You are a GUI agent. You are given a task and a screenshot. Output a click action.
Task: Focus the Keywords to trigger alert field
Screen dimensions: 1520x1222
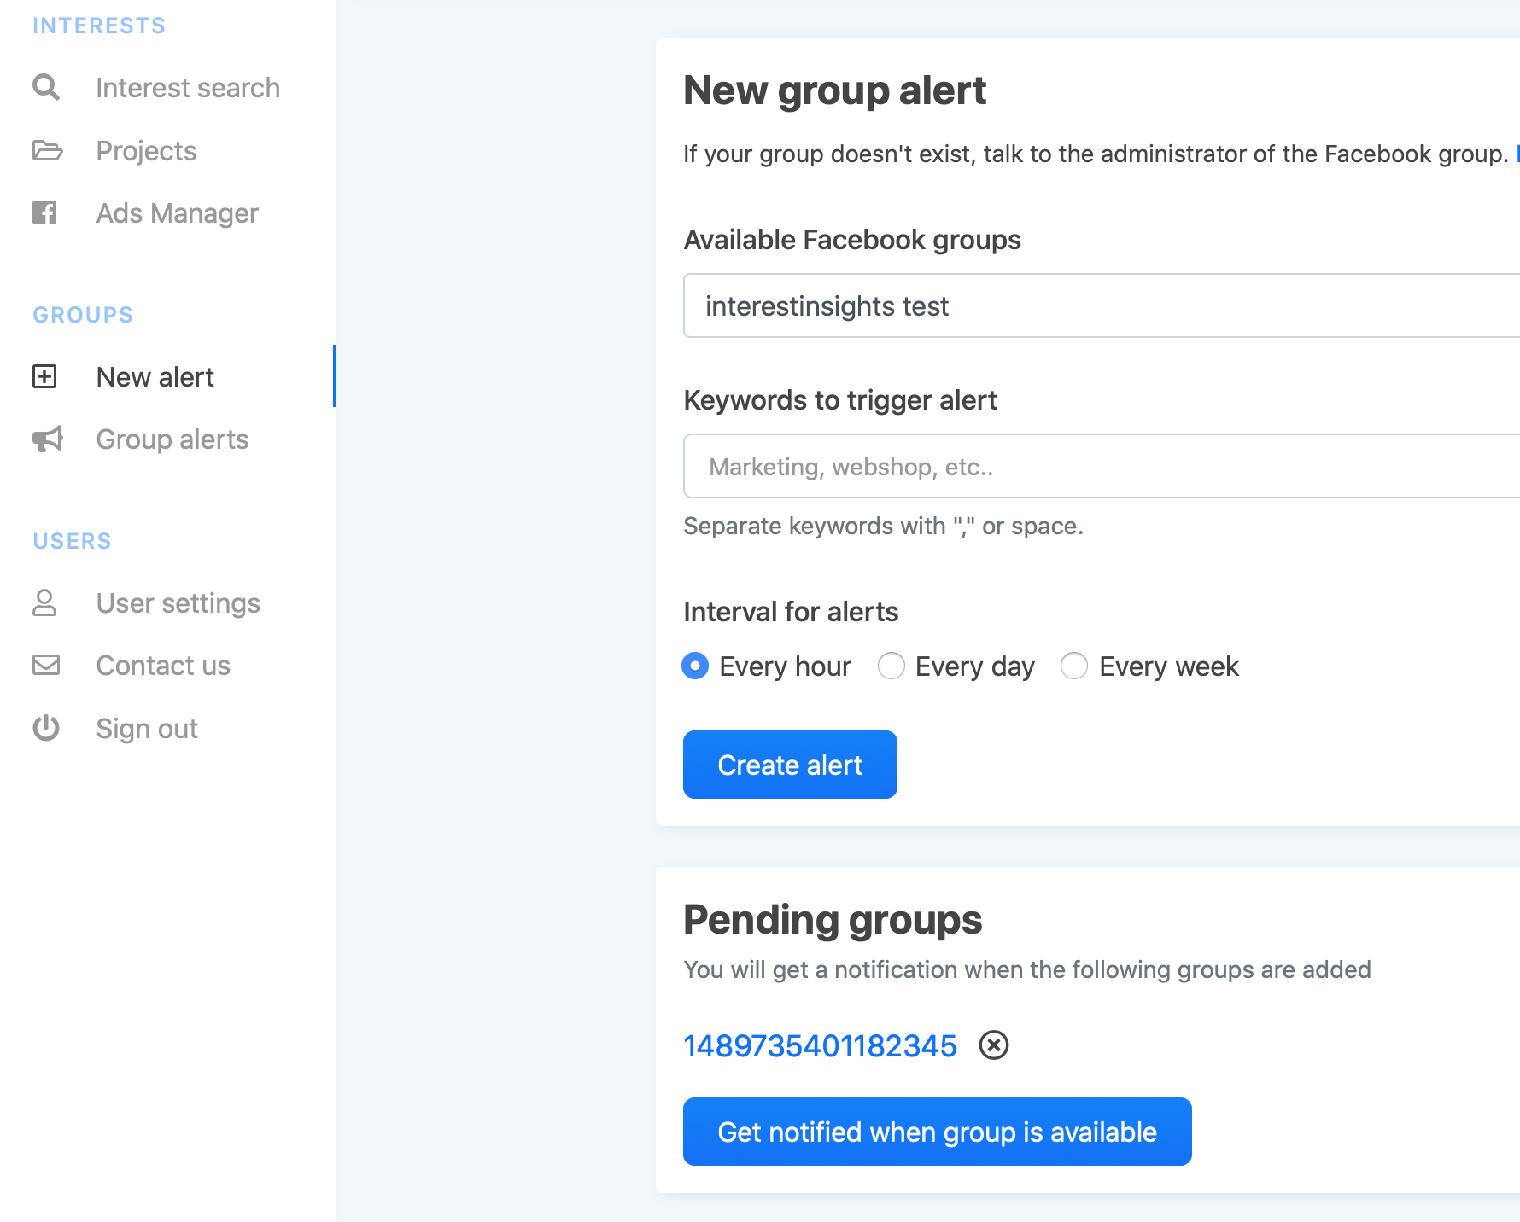[1102, 467]
